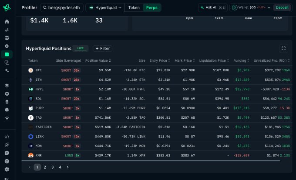The image size is (296, 180).
Task: Click the Deposit button
Action: tap(282, 7)
